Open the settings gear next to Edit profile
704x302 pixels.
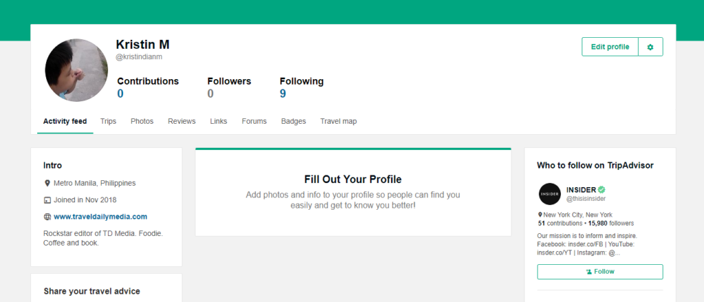click(x=650, y=47)
